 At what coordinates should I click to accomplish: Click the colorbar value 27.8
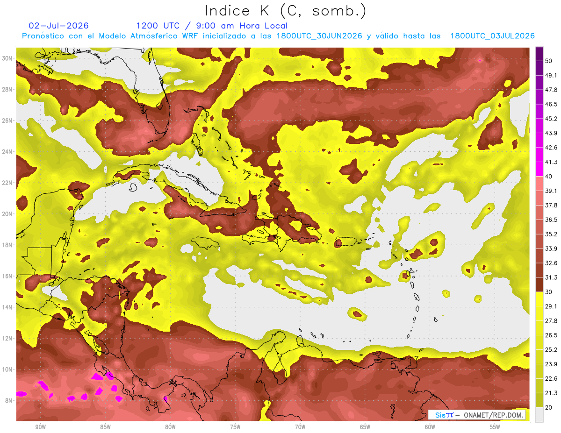tap(551, 321)
